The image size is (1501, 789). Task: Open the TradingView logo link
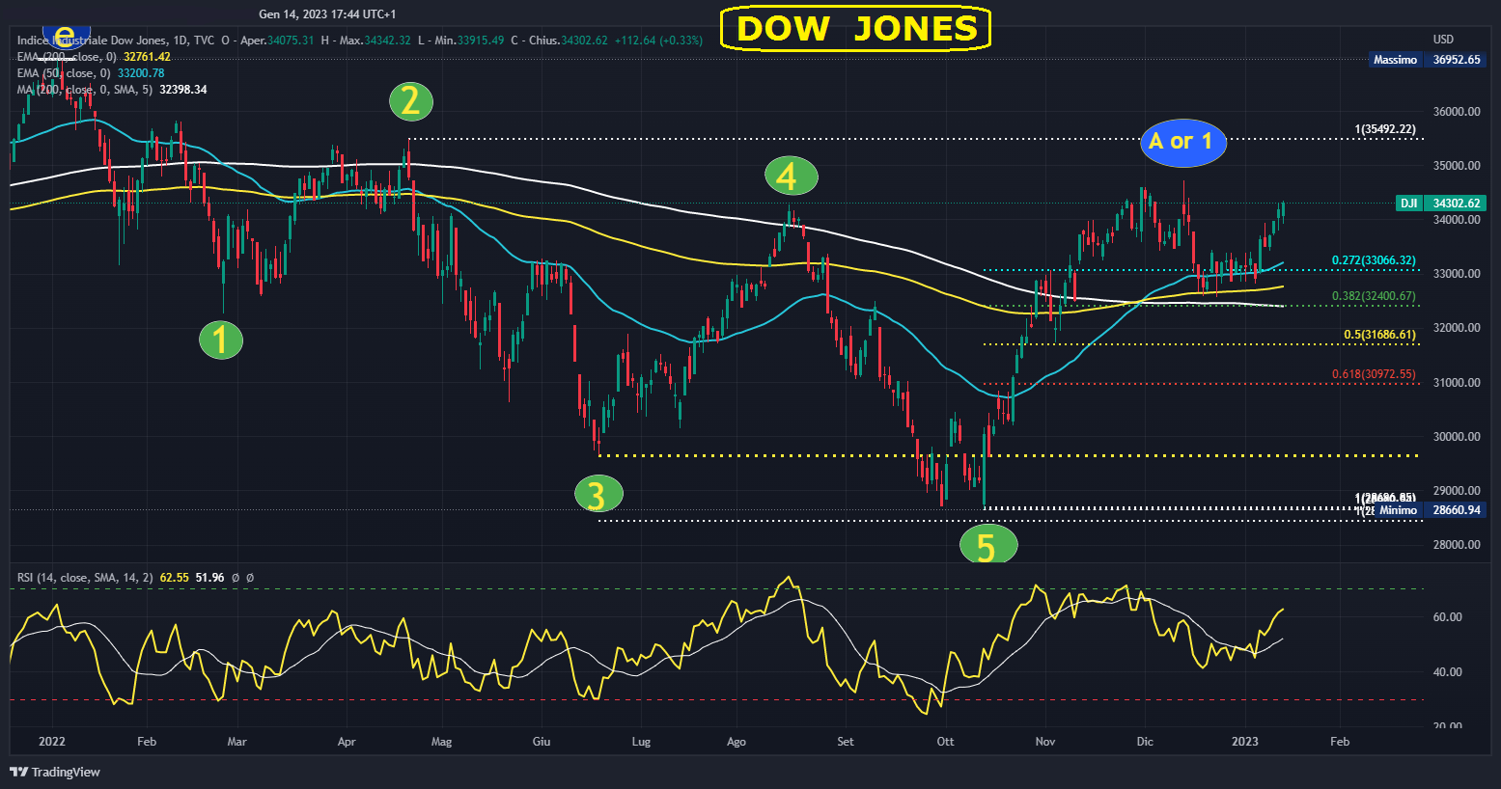pyautogui.click(x=55, y=772)
